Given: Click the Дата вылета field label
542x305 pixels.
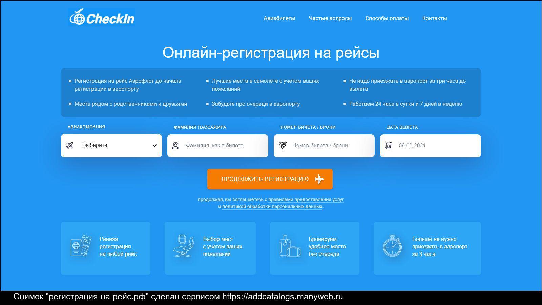Looking at the screenshot, I should [402, 127].
